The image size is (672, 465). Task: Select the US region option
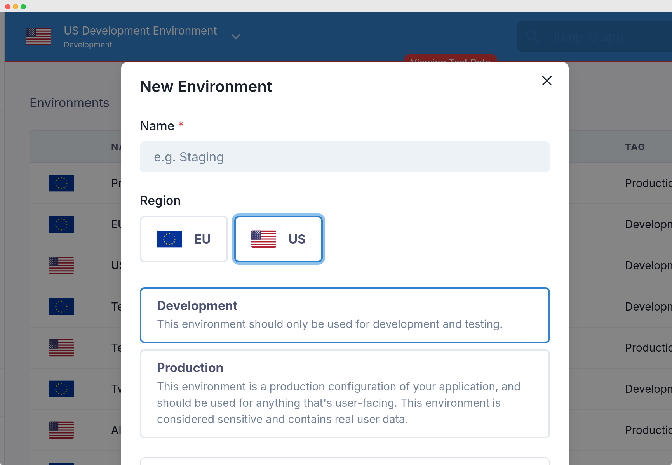click(x=278, y=239)
